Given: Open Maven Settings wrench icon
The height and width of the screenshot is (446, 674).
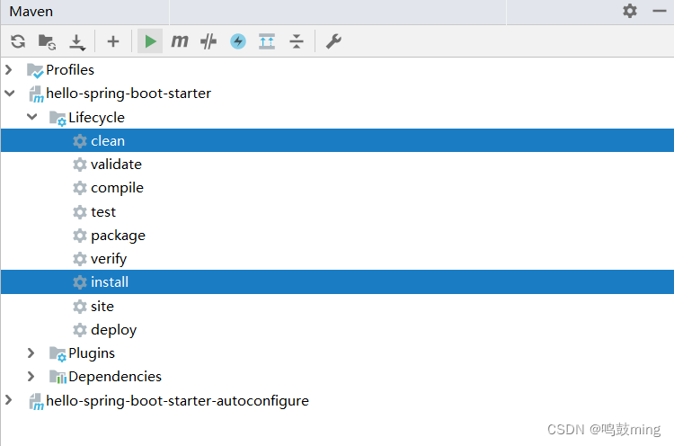Looking at the screenshot, I should pos(333,41).
